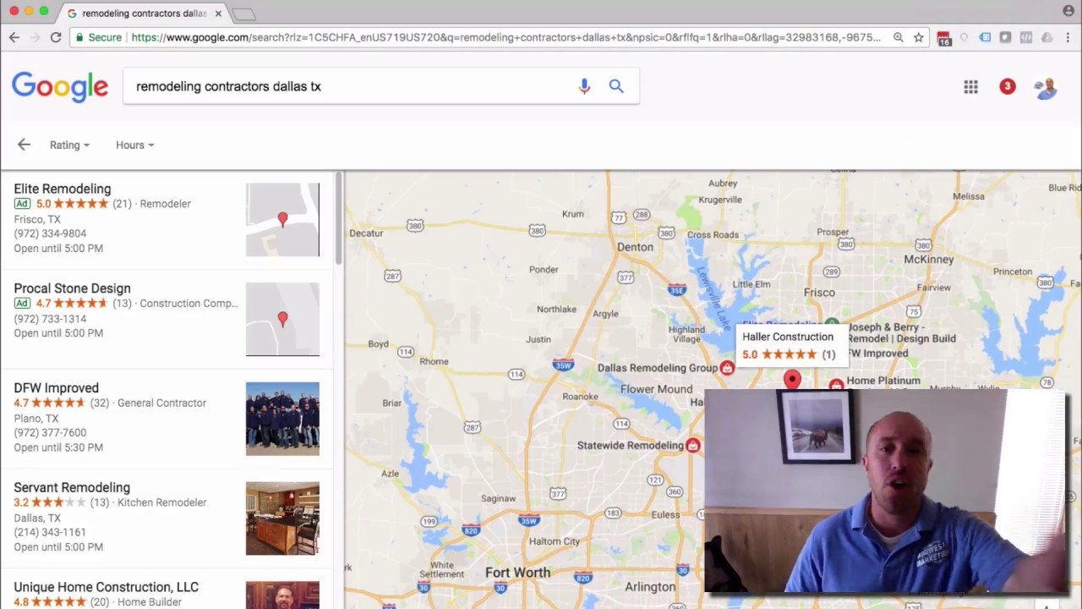Open the Google apps grid
1082x609 pixels.
coord(970,86)
